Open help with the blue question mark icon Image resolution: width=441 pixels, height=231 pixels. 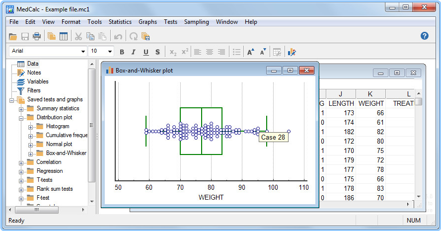(x=425, y=36)
